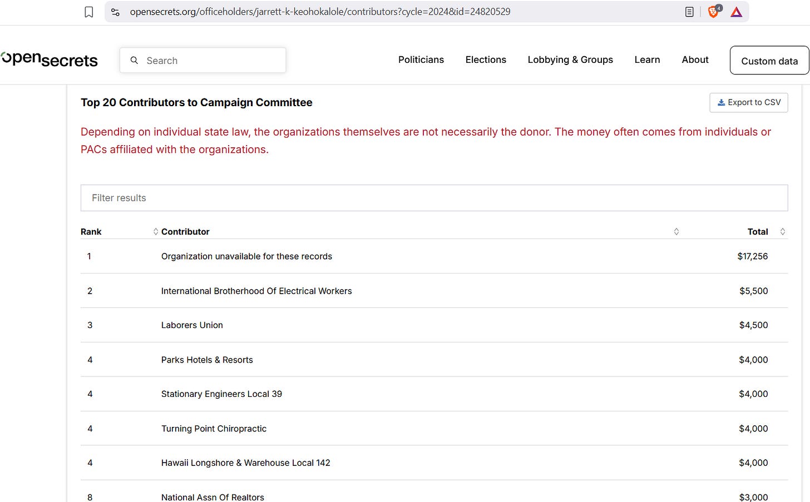Select the Laborers Union contributor

[192, 325]
